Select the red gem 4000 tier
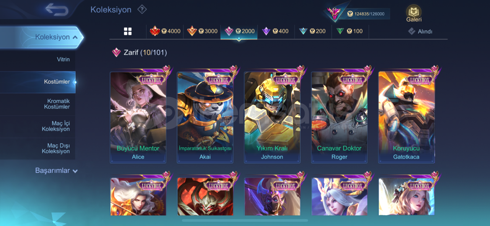This screenshot has height=226, width=490. (165, 31)
